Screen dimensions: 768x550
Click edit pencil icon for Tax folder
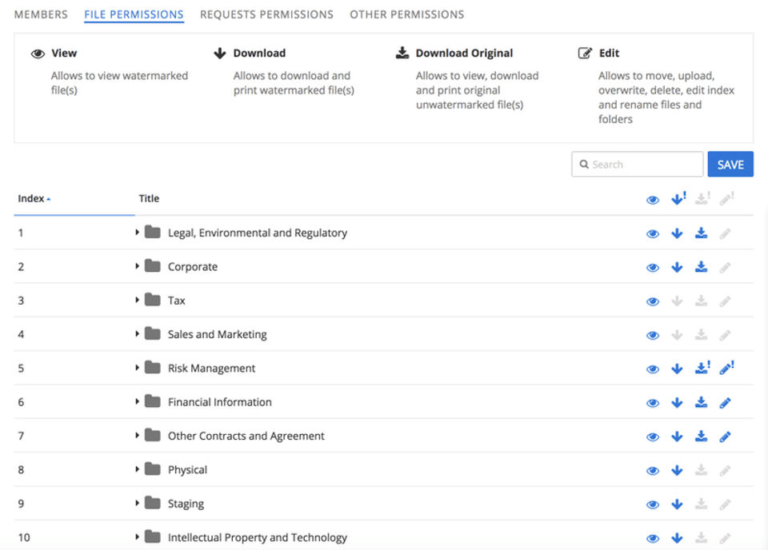click(726, 301)
